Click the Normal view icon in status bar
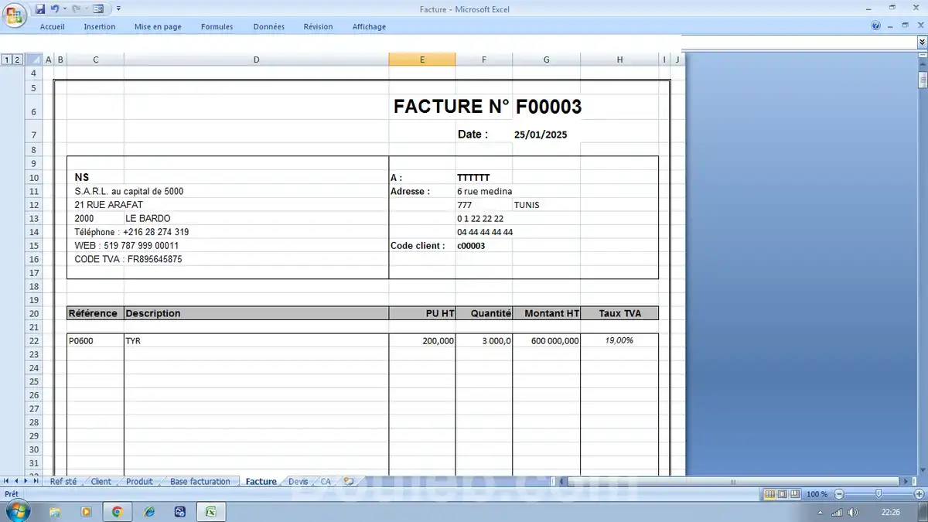928x522 pixels. point(770,493)
